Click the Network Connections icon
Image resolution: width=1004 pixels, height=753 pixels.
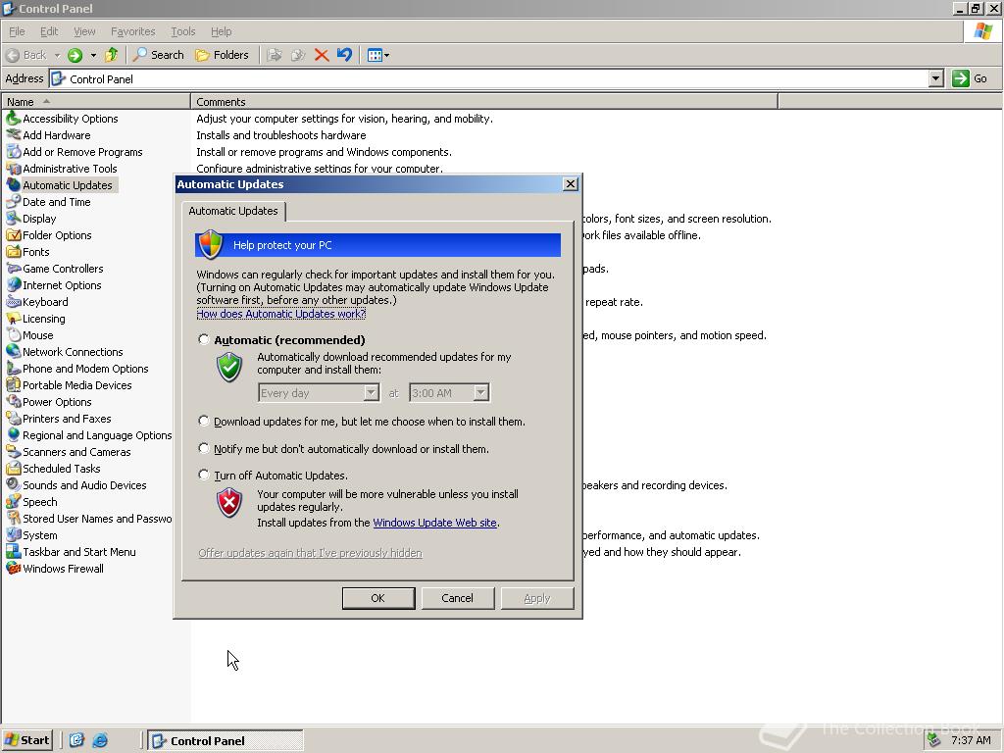click(x=13, y=352)
